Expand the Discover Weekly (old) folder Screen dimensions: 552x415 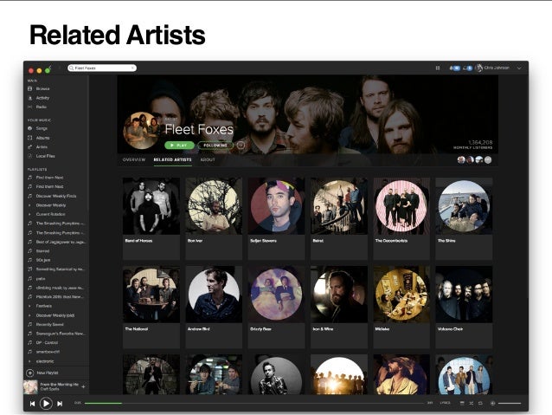(x=29, y=315)
